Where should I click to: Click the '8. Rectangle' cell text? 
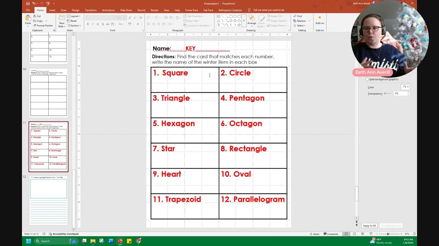[244, 149]
